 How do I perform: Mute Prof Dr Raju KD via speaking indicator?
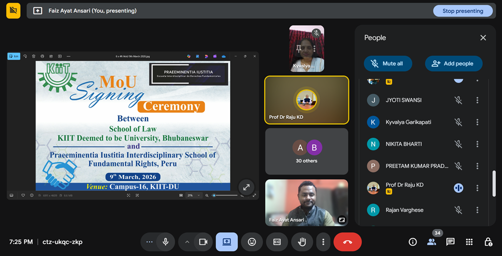pos(458,188)
